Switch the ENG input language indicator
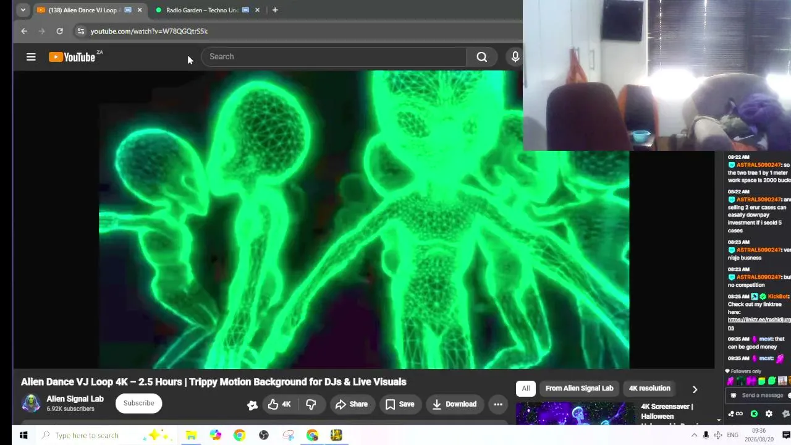Image resolution: width=791 pixels, height=445 pixels. (732, 435)
